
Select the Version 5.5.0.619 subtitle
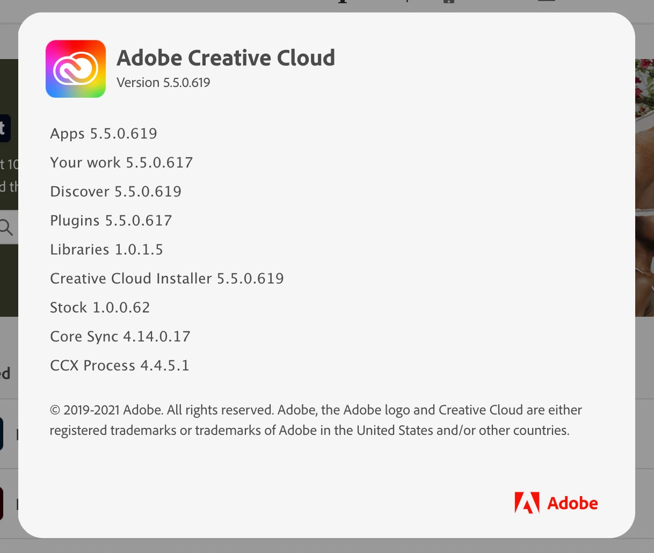(x=163, y=83)
